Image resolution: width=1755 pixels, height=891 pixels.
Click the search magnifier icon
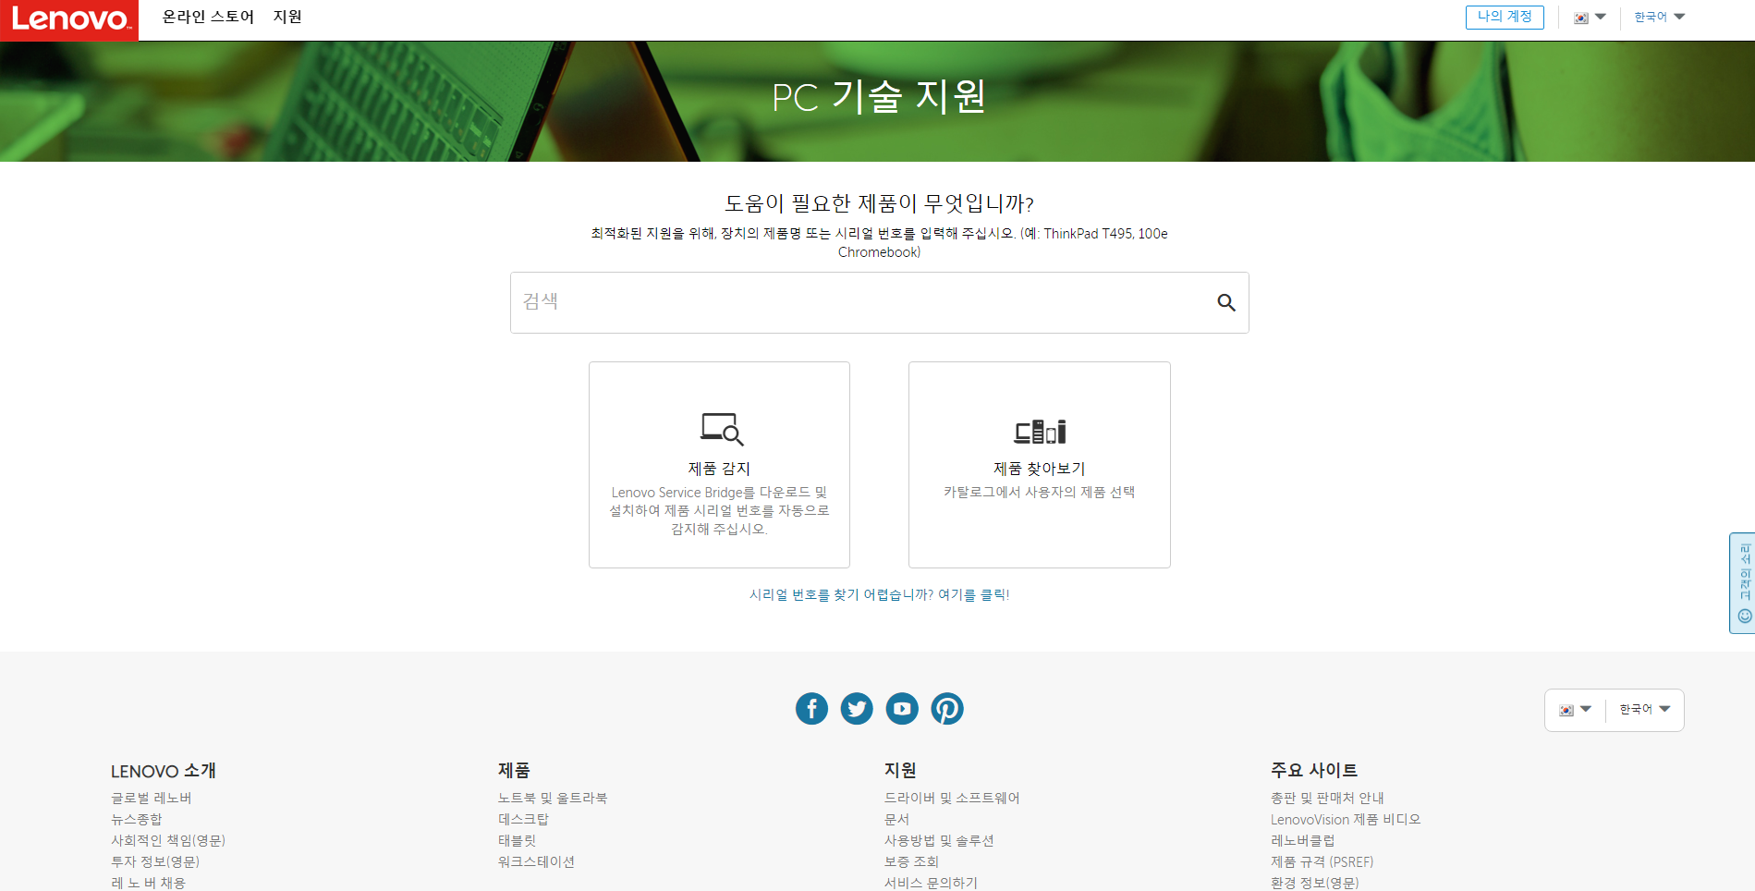(x=1226, y=302)
